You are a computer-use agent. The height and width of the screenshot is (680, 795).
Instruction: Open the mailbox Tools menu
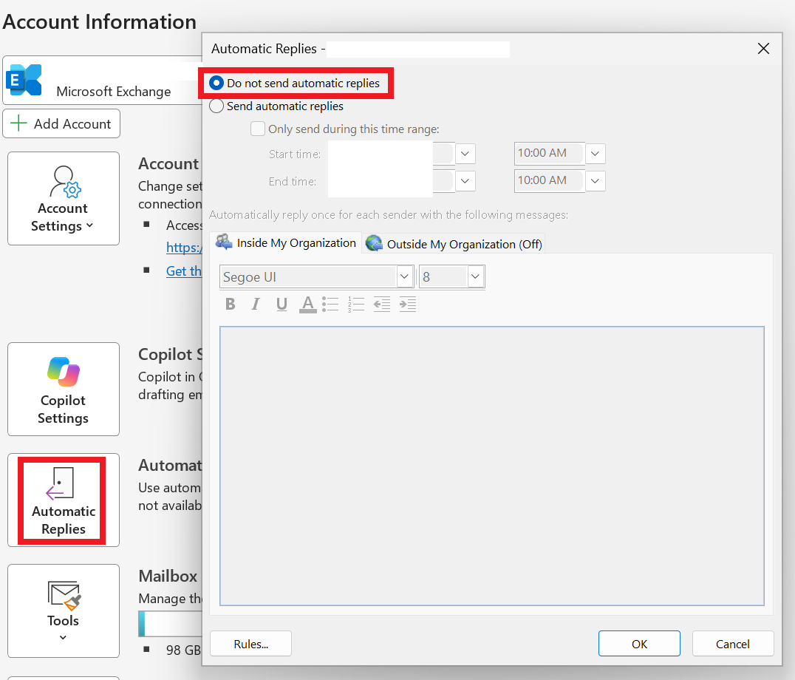[x=64, y=611]
